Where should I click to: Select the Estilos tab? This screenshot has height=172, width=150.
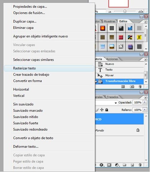(x=123, y=21)
